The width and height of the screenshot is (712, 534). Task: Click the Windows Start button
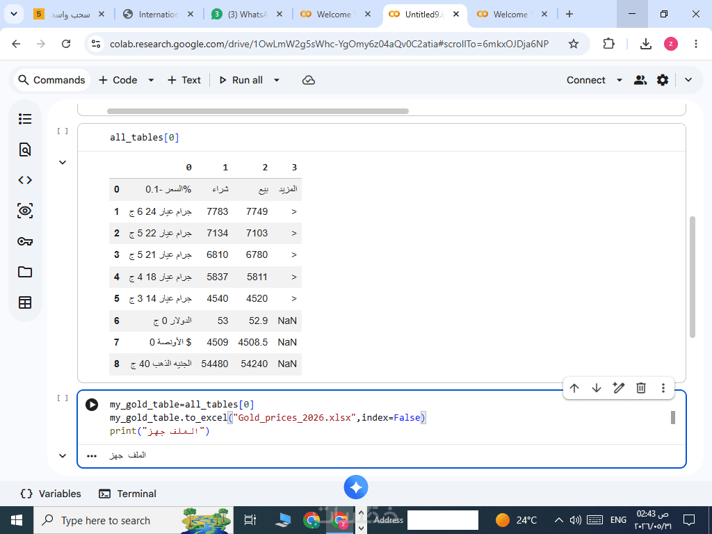[17, 520]
